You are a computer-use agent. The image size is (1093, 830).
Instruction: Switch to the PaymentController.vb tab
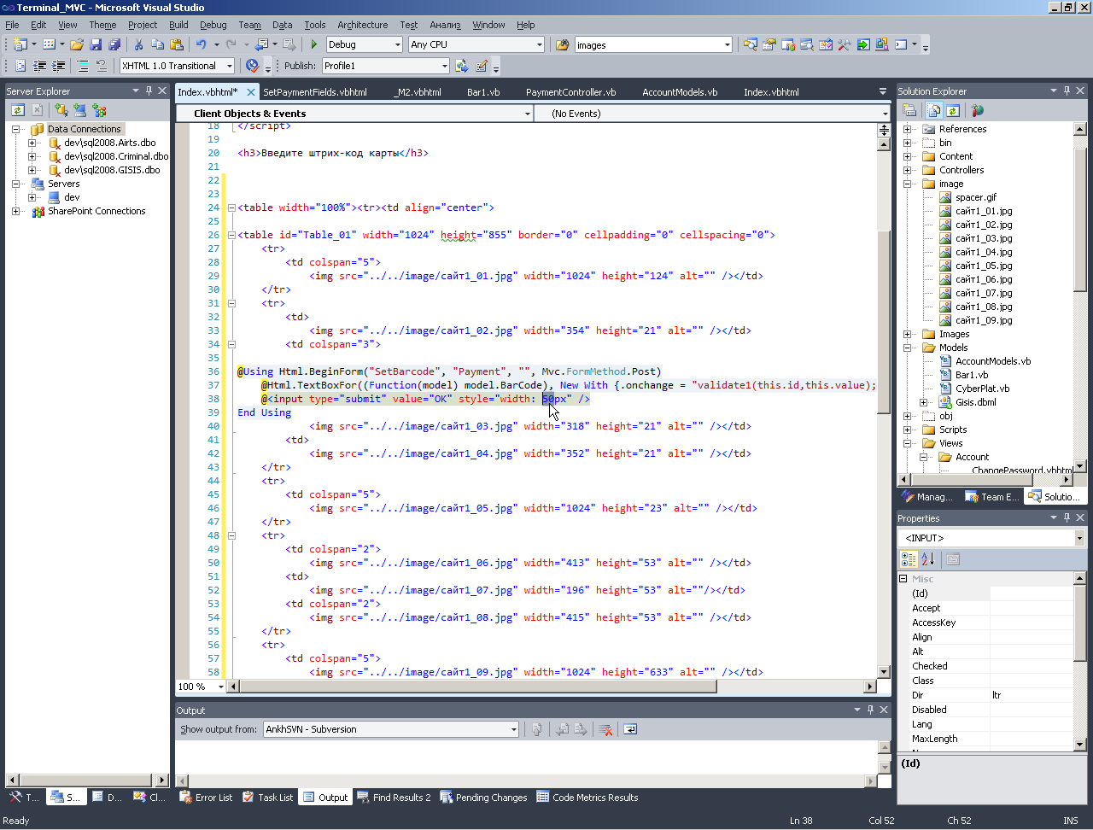point(570,92)
